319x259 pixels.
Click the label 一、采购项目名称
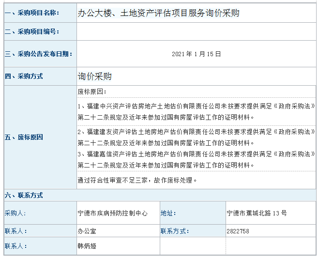pos(32,13)
